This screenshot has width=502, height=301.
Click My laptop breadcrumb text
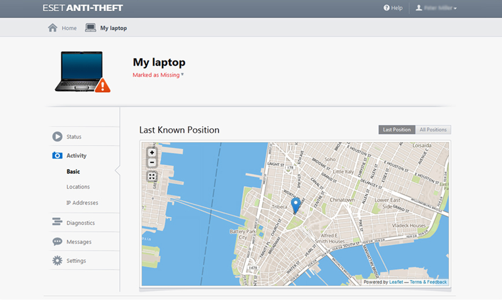tap(114, 28)
